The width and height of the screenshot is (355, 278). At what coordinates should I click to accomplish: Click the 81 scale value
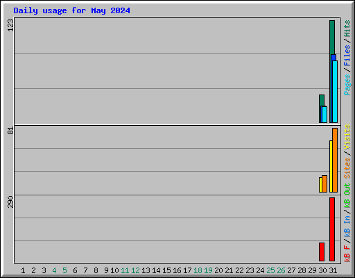tap(10, 131)
